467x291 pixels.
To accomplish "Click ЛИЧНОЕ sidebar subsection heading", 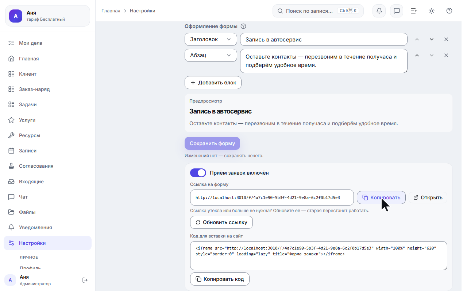I will pyautogui.click(x=29, y=257).
